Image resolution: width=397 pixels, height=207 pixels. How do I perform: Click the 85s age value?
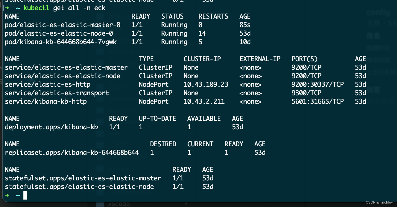click(245, 25)
